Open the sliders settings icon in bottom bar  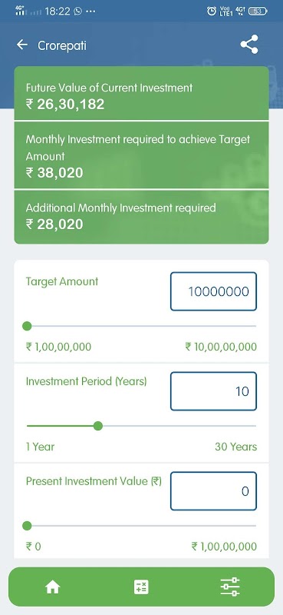230,587
